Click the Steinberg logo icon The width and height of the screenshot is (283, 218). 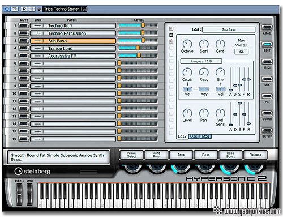tap(18, 171)
